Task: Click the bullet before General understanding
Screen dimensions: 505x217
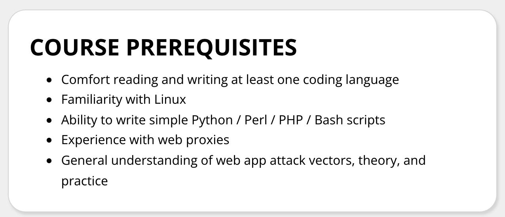Action: pyautogui.click(x=49, y=161)
